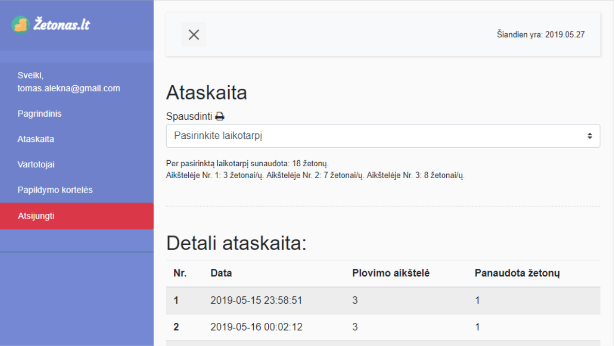The image size is (615, 346).
Task: Click the arrows on the period selector
Action: click(589, 136)
